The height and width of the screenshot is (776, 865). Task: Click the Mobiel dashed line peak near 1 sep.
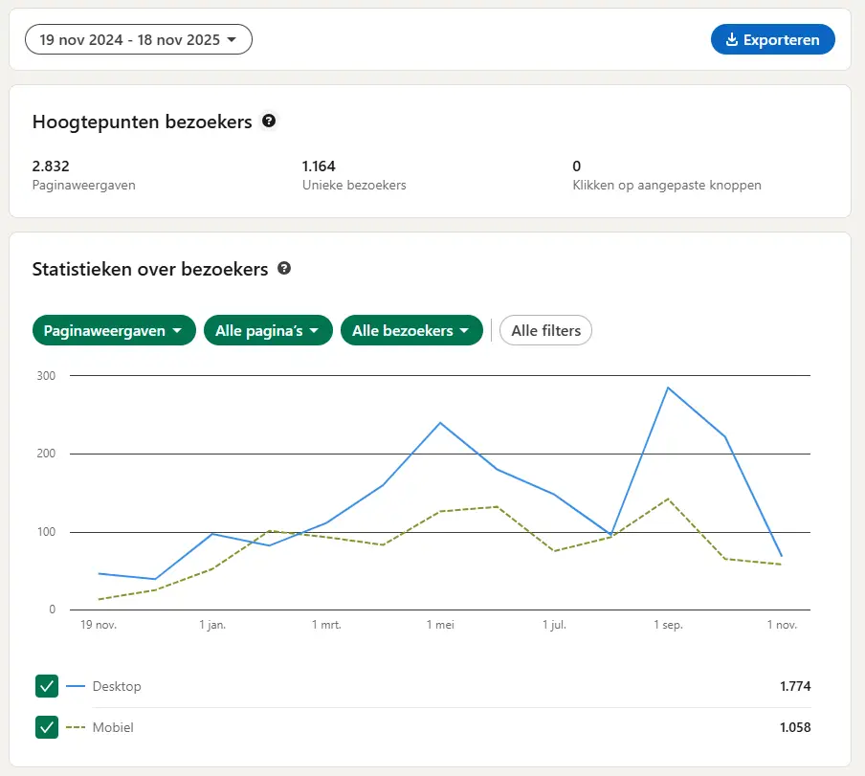click(x=668, y=499)
